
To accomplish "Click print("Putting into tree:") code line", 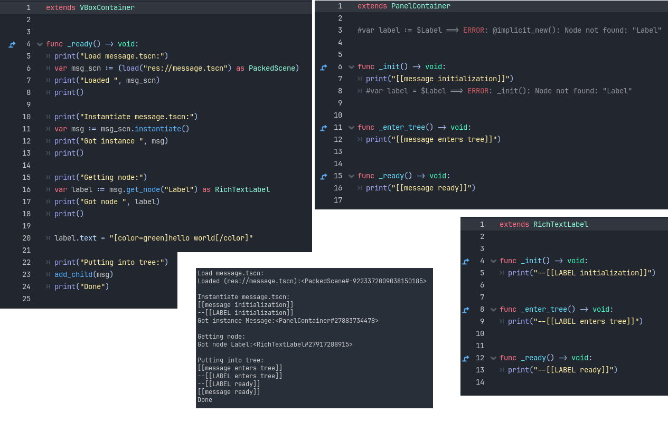I will [111, 263].
